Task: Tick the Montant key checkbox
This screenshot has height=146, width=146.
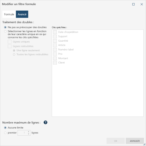Action: pyautogui.click(x=55, y=58)
